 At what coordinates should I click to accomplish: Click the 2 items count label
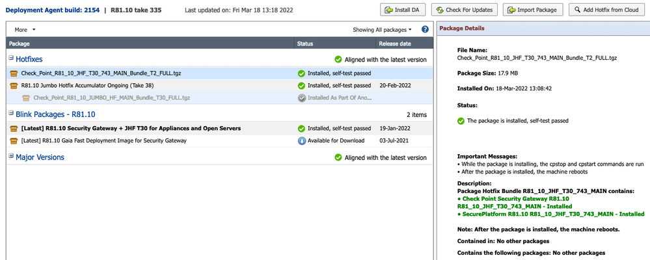(x=416, y=114)
